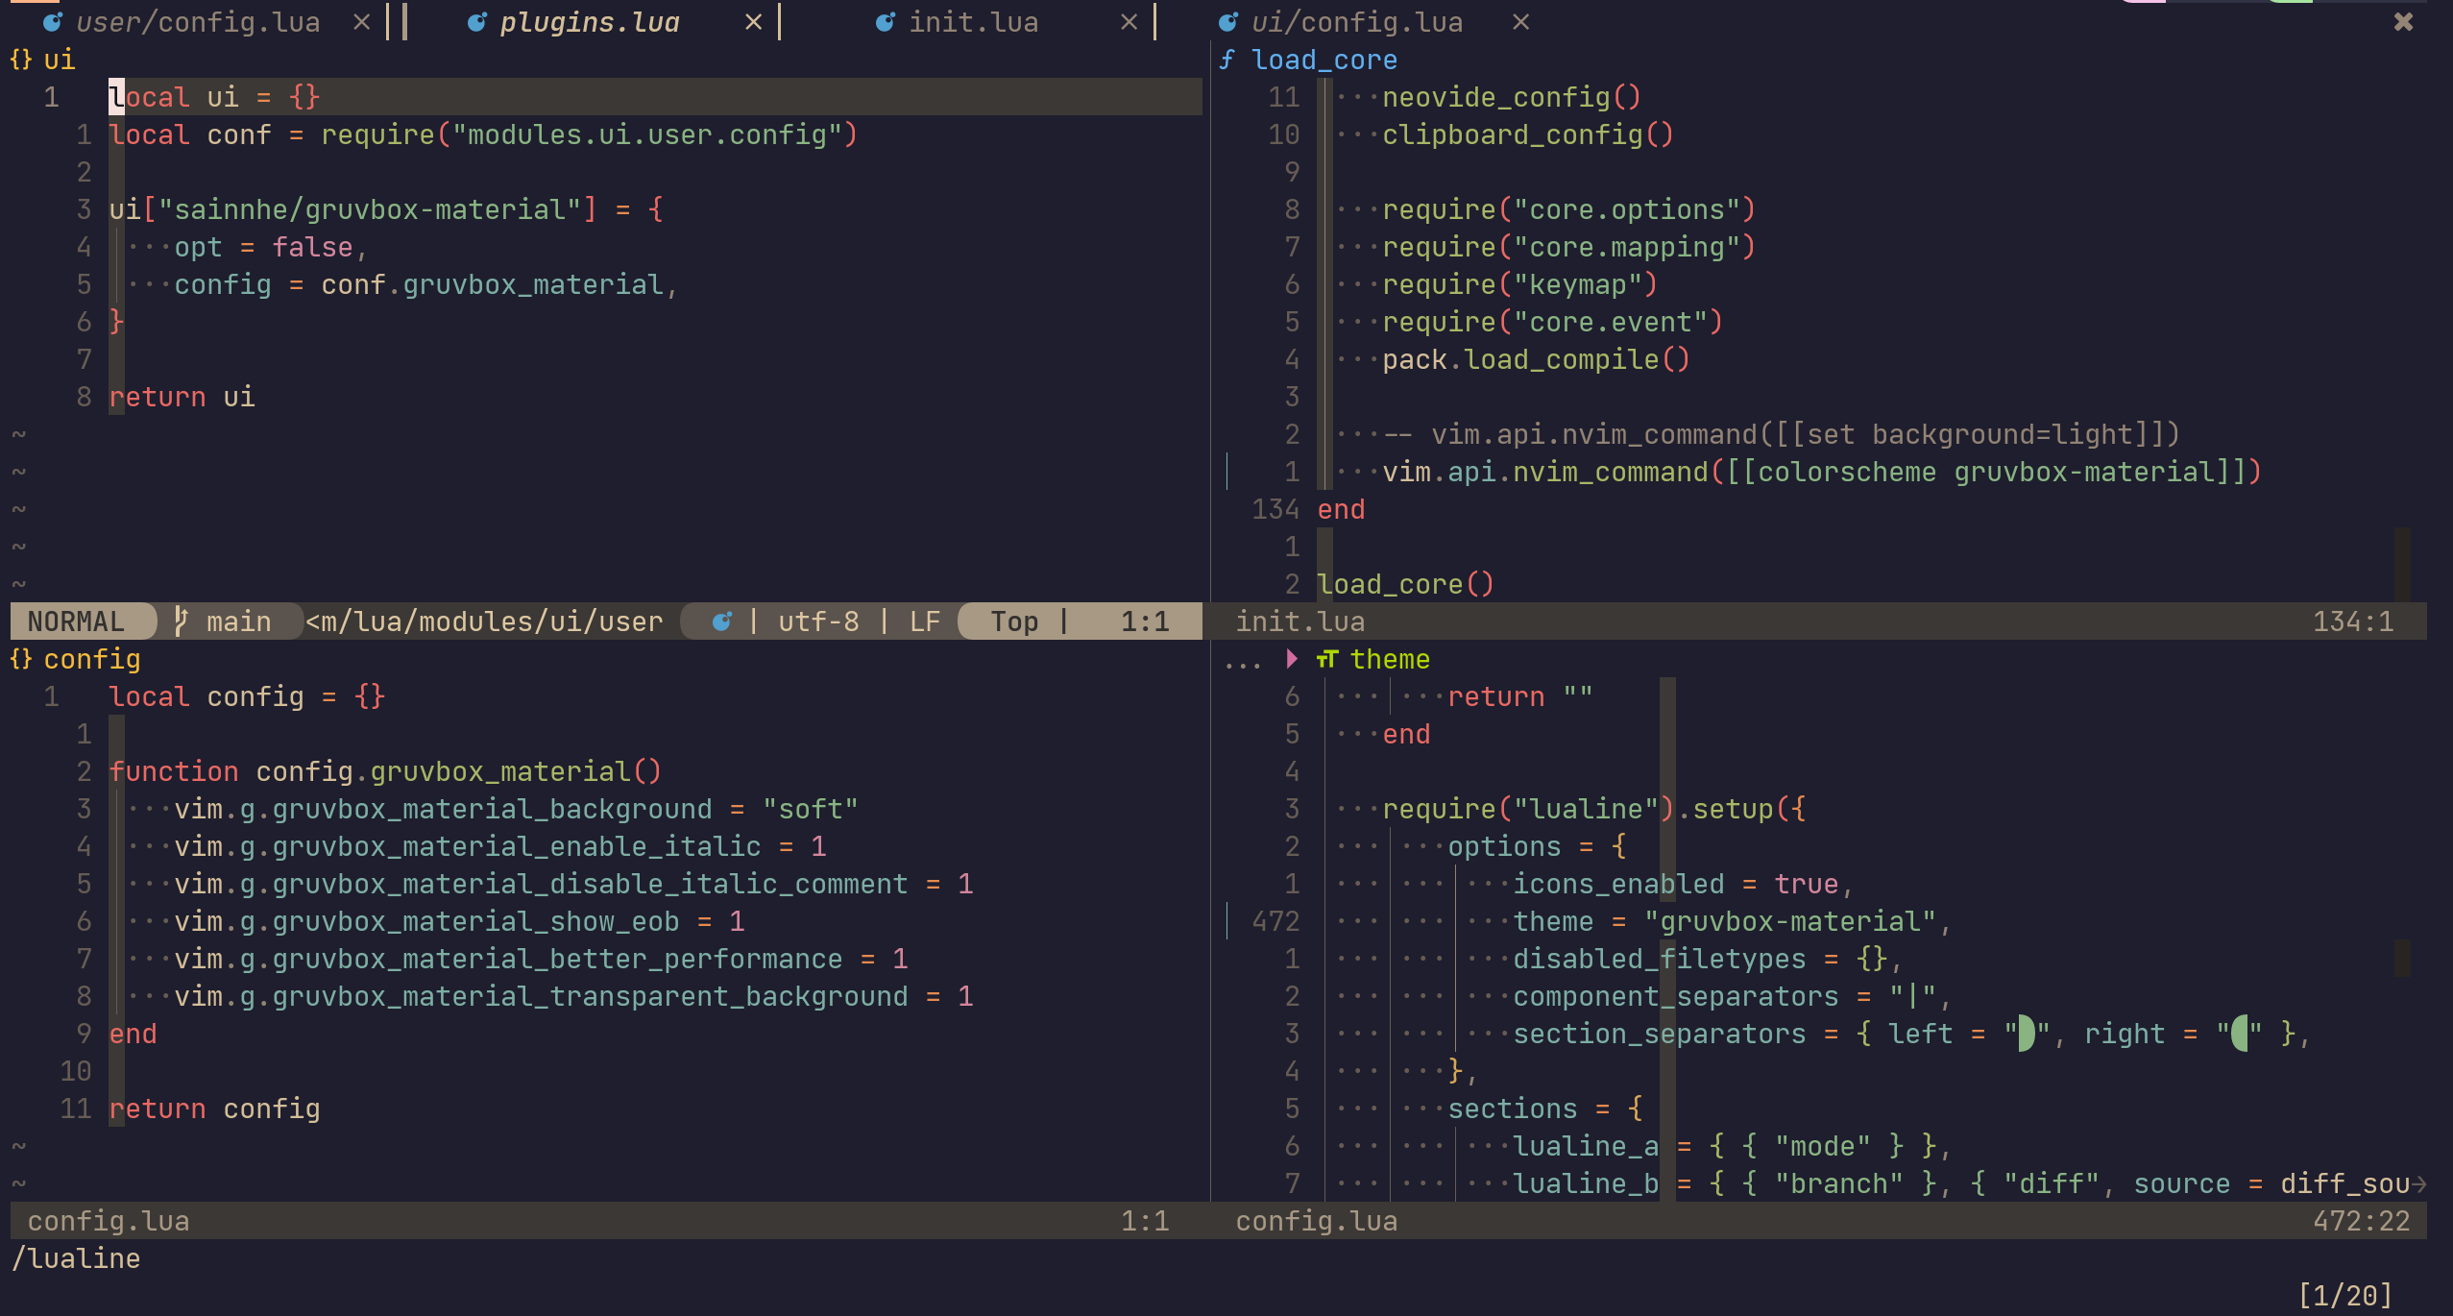Click the Lua icon on init.lua tab
This screenshot has height=1316, width=2453.
(x=885, y=21)
